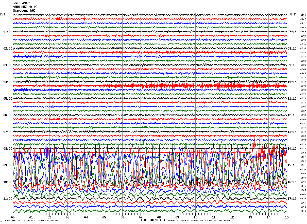Click the DC offset value "-1205"

tap(303, 190)
